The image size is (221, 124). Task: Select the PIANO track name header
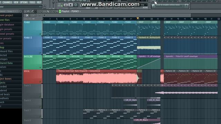coord(32,28)
